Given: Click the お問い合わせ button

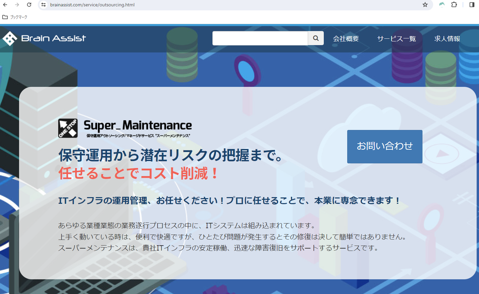Looking at the screenshot, I should [x=385, y=147].
